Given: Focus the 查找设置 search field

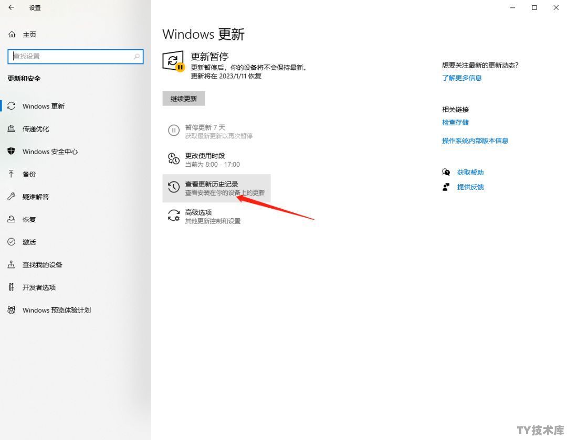Looking at the screenshot, I should pos(76,56).
